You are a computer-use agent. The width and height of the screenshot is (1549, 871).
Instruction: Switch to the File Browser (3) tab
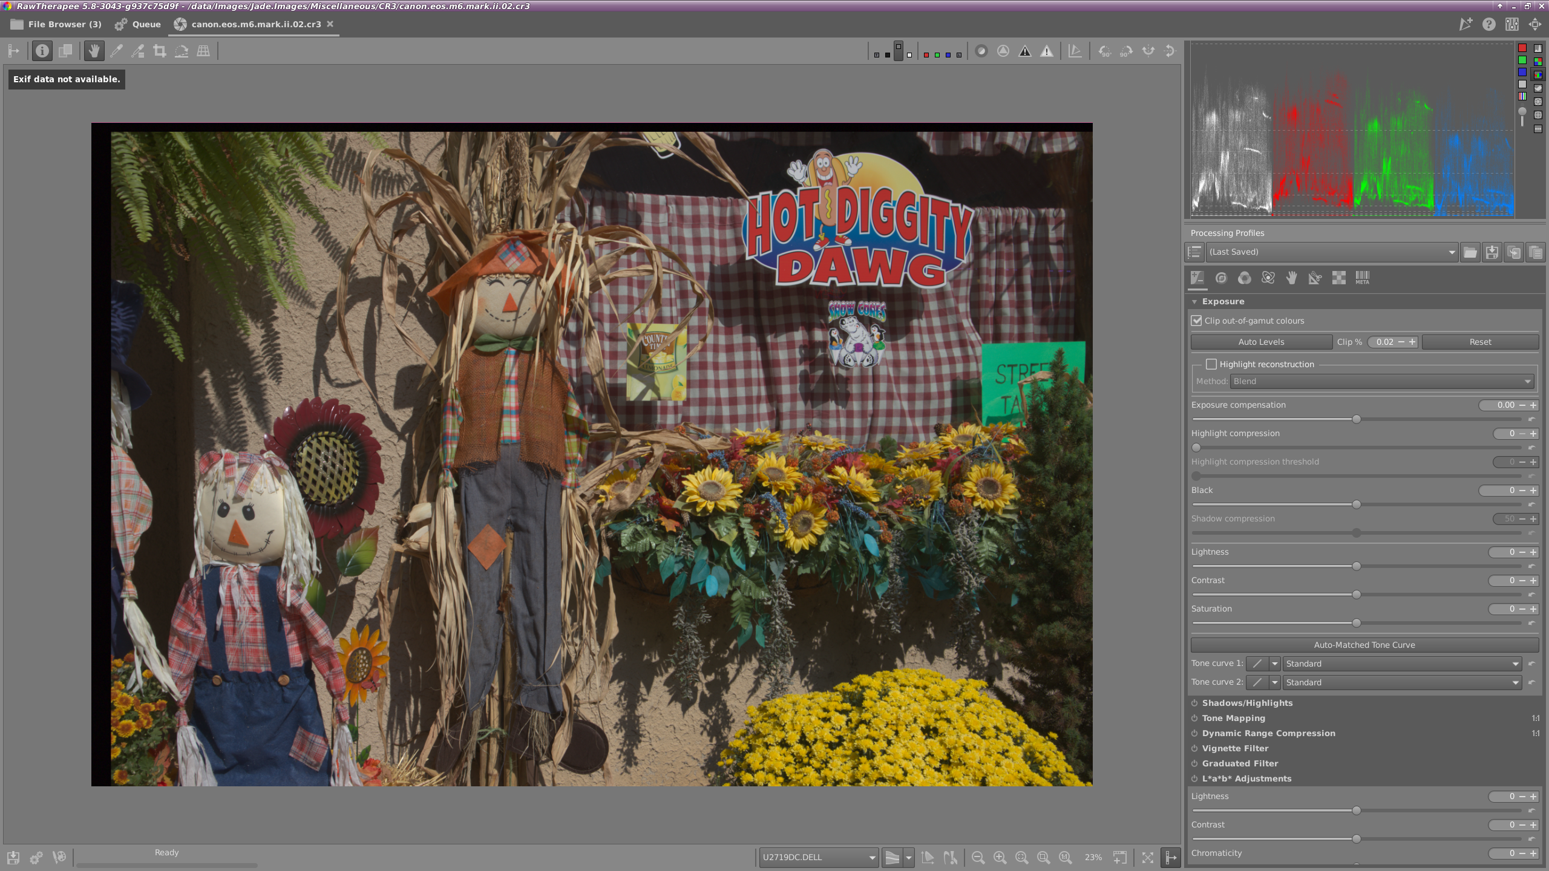(56, 25)
